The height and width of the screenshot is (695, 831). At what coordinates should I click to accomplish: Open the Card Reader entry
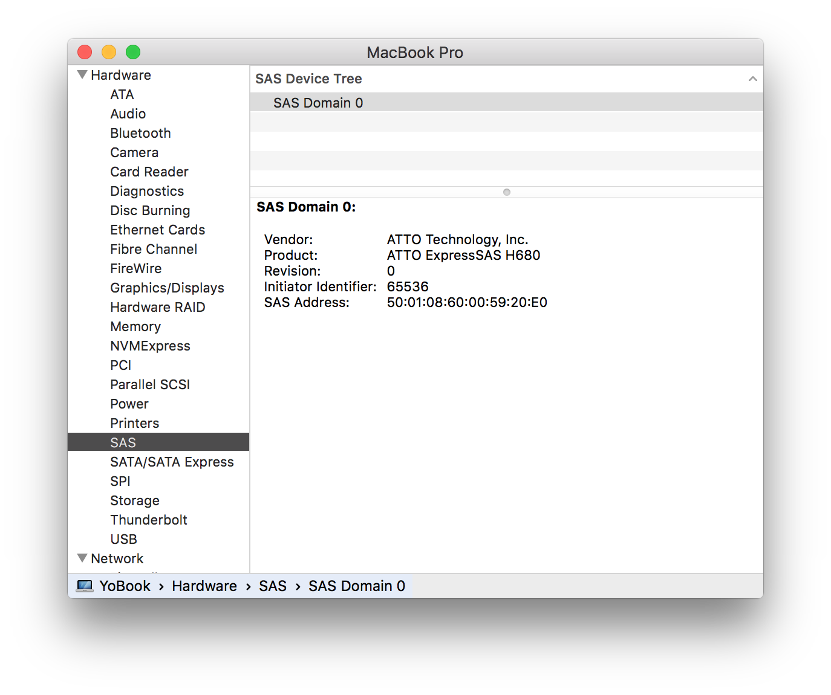tap(149, 172)
